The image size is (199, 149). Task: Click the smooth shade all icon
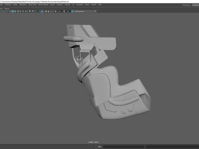point(15,11)
